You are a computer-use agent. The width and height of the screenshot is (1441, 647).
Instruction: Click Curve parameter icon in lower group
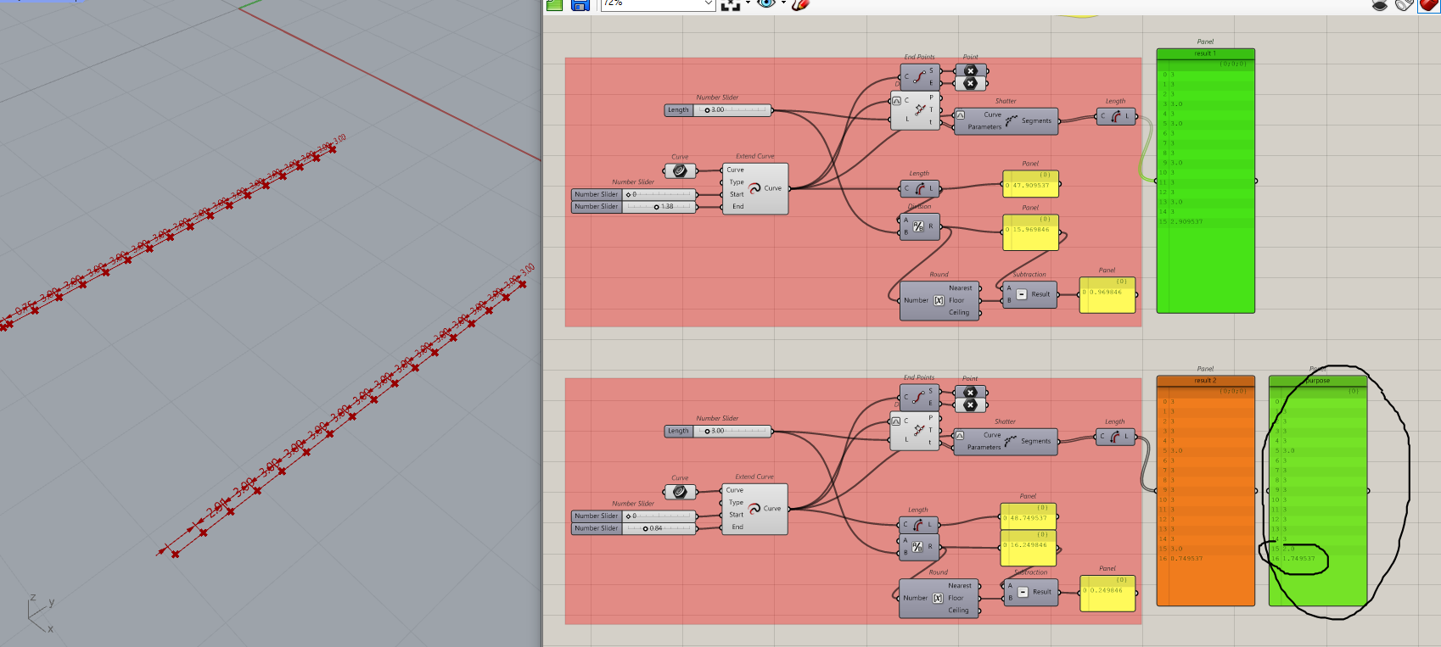pyautogui.click(x=680, y=492)
